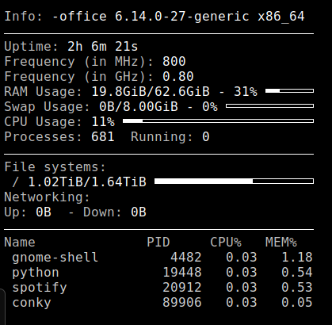This screenshot has height=325, width=332.
Task: Click the File systems heading
Action: point(55,167)
